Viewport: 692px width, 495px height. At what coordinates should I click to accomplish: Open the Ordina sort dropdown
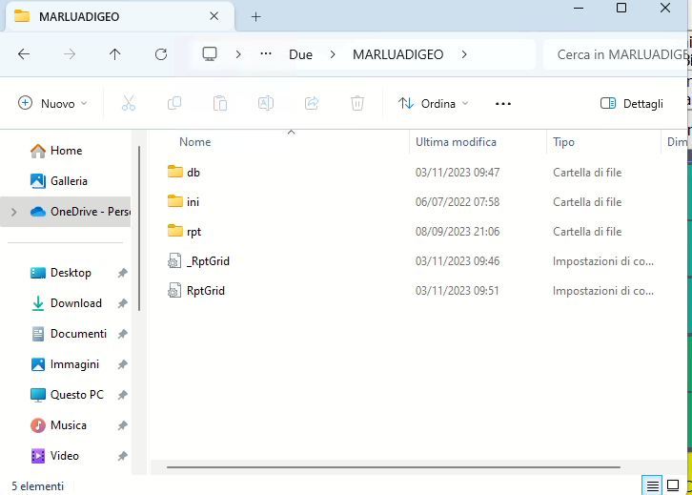[x=434, y=103]
